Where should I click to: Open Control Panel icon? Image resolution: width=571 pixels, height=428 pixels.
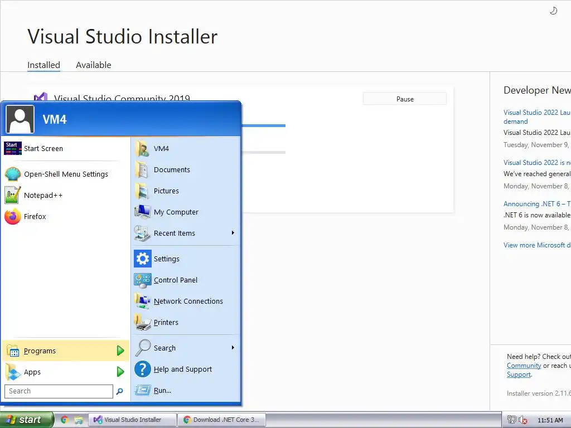pyautogui.click(x=142, y=280)
